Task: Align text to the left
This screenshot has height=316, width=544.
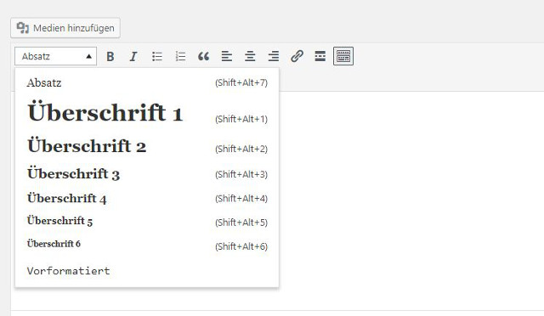Action: coord(227,56)
